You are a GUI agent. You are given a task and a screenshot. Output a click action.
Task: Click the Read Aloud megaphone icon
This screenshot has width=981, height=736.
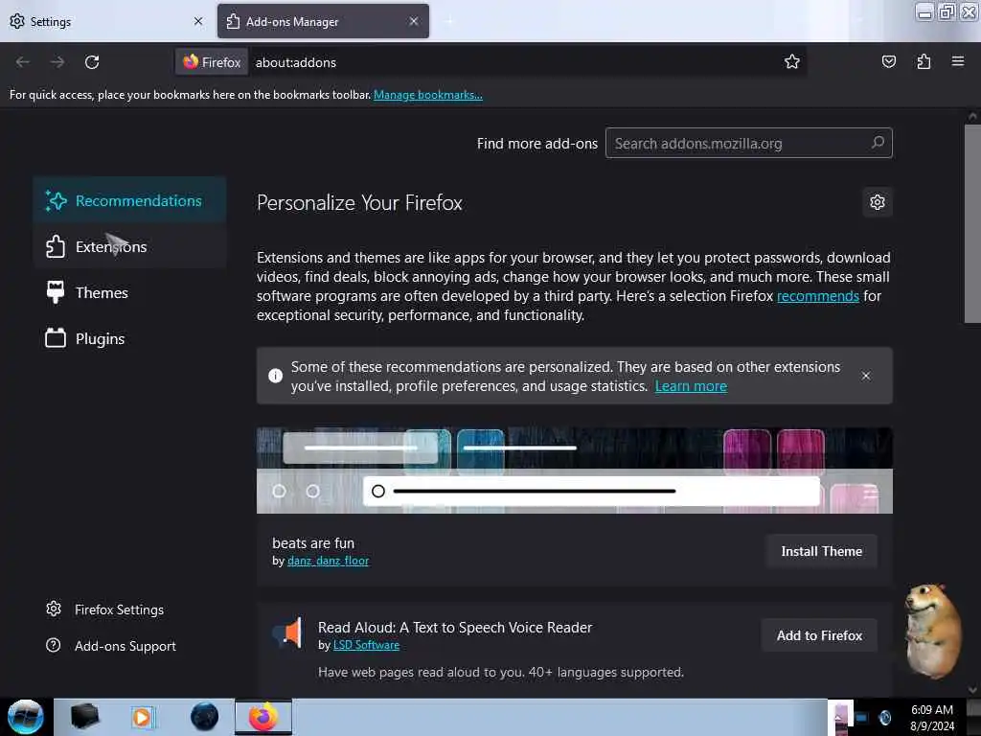287,632
